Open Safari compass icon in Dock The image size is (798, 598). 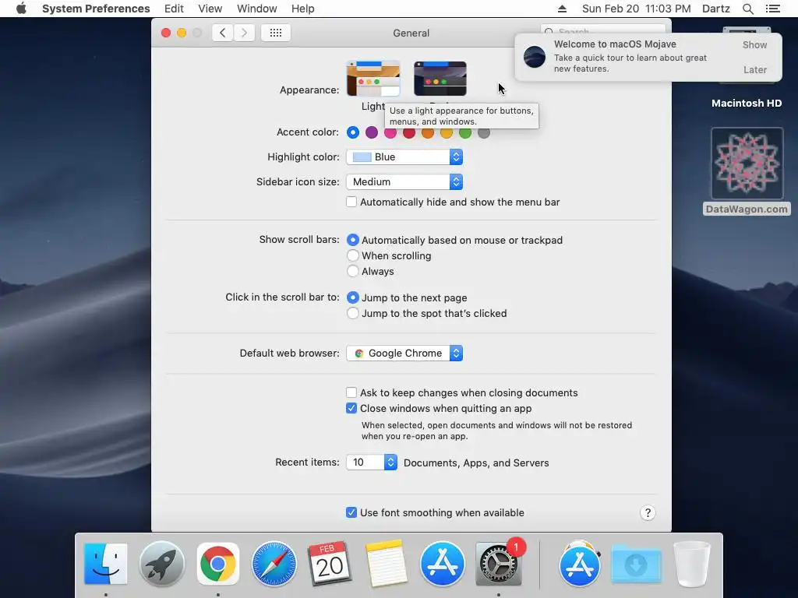pyautogui.click(x=274, y=564)
